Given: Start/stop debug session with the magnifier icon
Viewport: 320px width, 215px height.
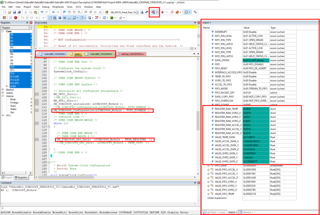Looking at the screenshot, I should 153,12.
